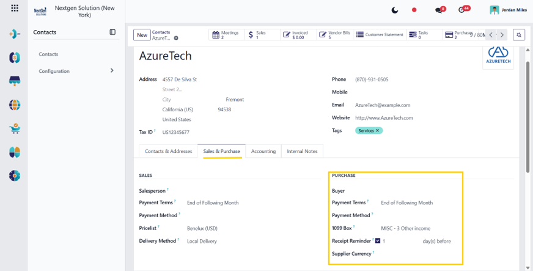The image size is (533, 271).
Task: Toggle the Receipt Reminder checkbox
Action: (378, 241)
